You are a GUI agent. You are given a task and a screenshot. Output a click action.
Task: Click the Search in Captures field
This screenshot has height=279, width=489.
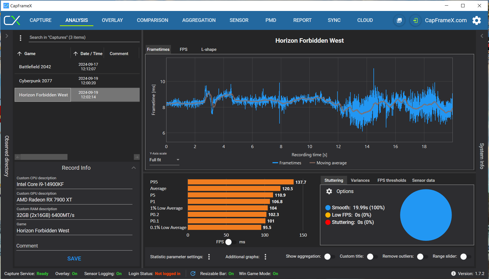(x=84, y=37)
